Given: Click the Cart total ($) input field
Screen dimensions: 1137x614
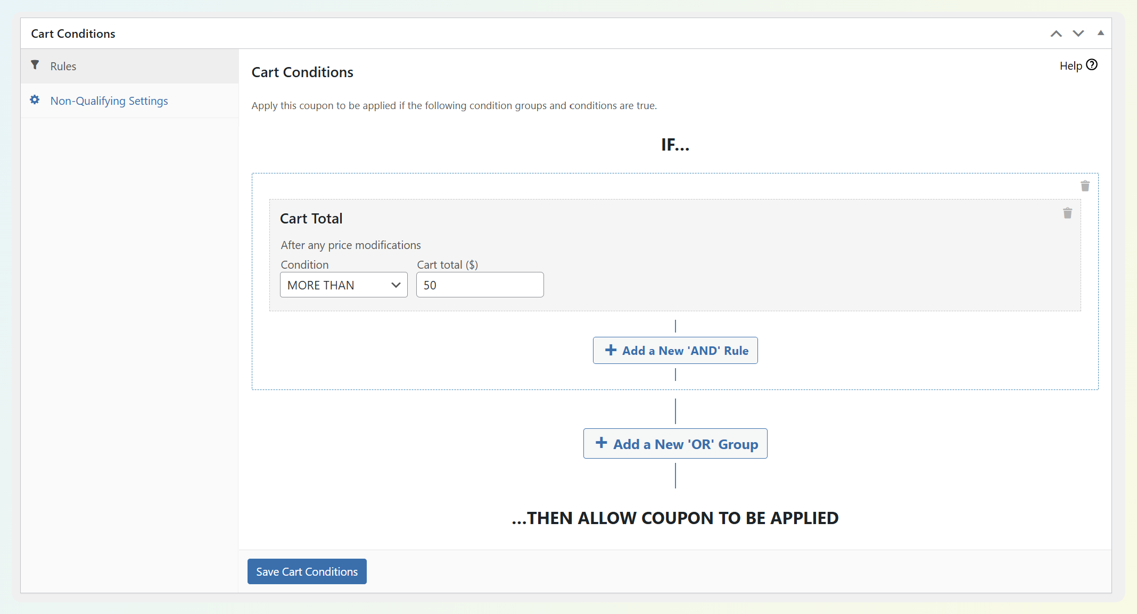Looking at the screenshot, I should tap(480, 285).
